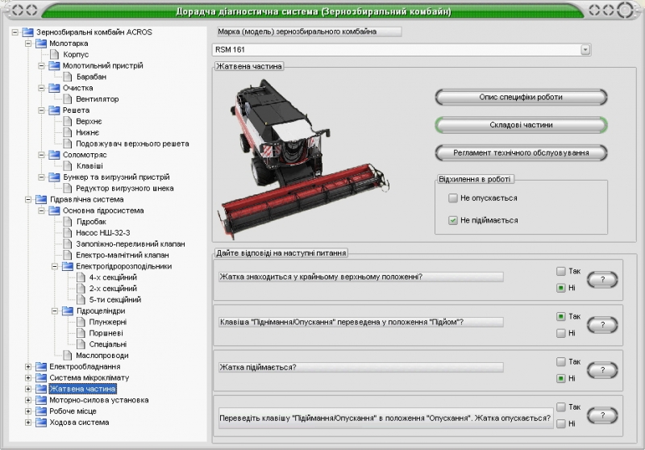Click the folder icon of Соломотряс
645x450 pixels.
tap(54, 155)
